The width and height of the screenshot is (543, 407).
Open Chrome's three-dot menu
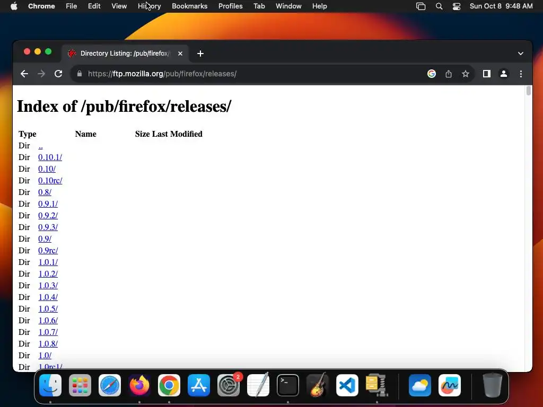(521, 74)
